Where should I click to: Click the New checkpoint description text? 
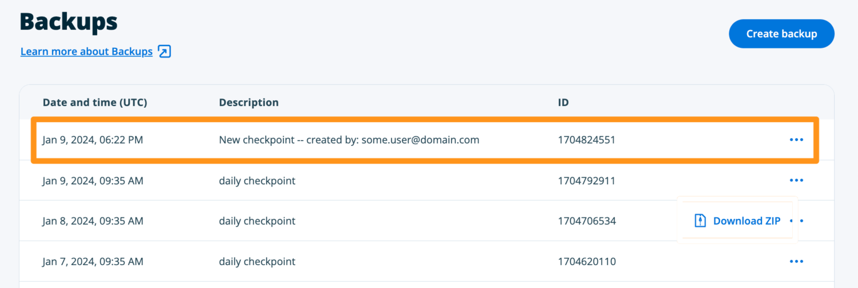(349, 140)
